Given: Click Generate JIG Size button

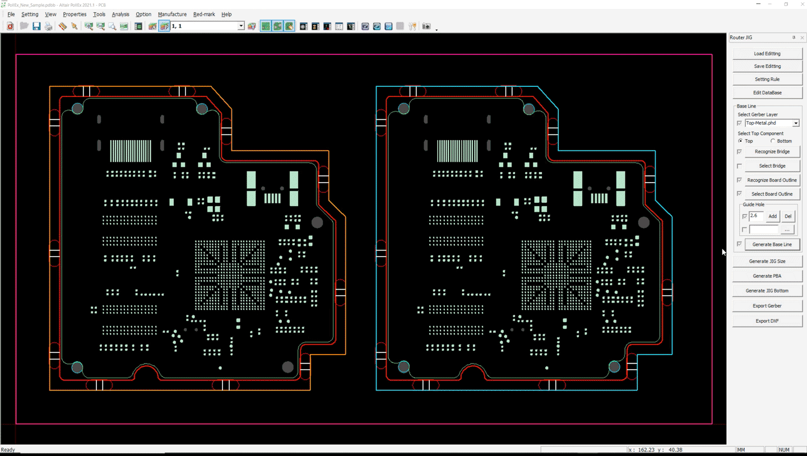Looking at the screenshot, I should point(767,261).
